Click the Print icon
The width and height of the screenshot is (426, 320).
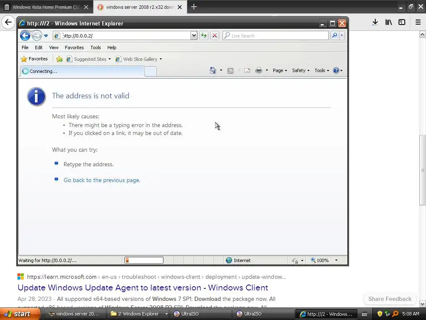coord(259,70)
